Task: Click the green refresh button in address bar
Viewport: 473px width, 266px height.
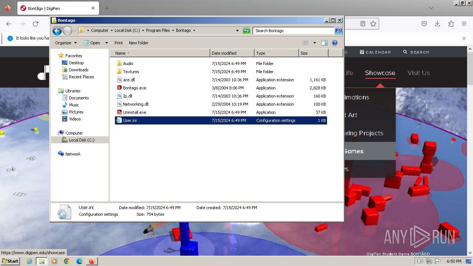Action: tap(246, 31)
